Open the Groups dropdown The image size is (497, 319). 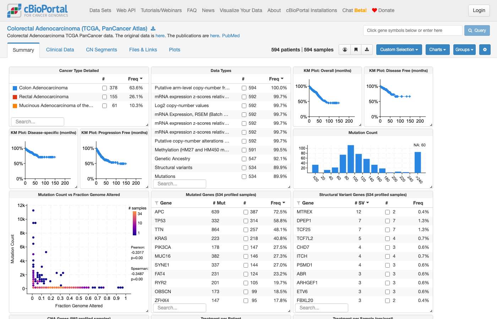tap(464, 50)
